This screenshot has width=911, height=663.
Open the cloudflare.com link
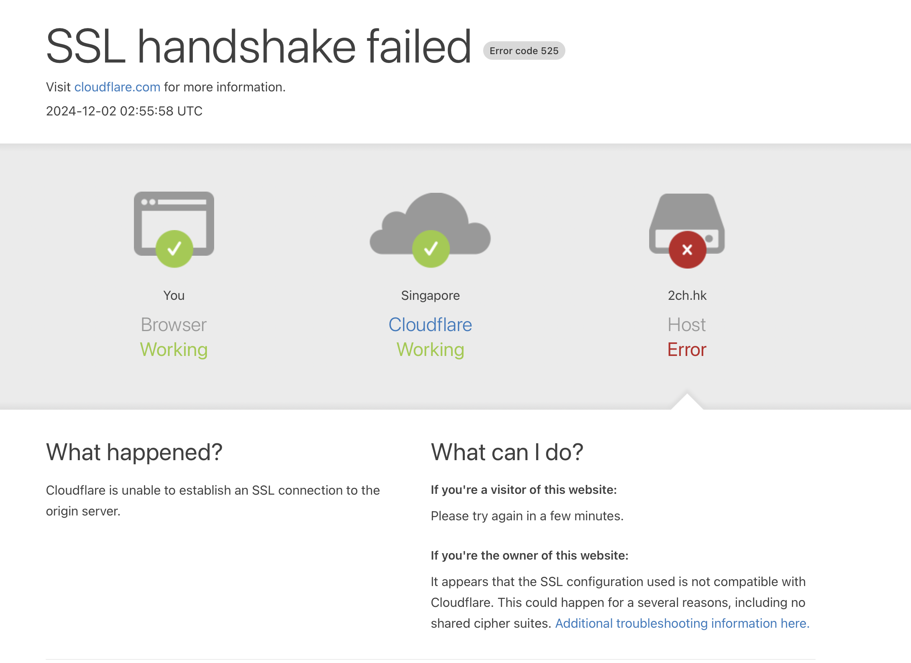click(x=117, y=87)
